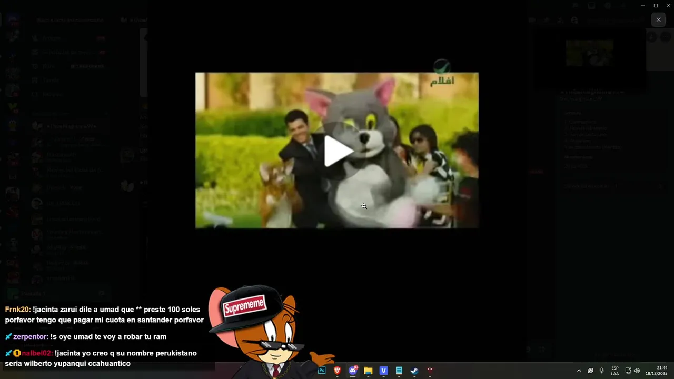Close the video preview overlay

click(658, 19)
